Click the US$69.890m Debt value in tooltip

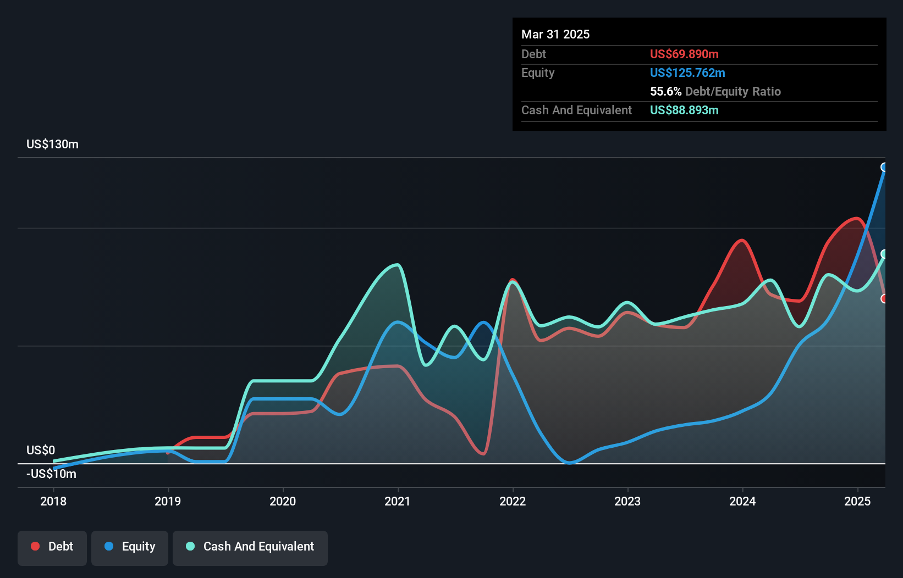pos(684,54)
